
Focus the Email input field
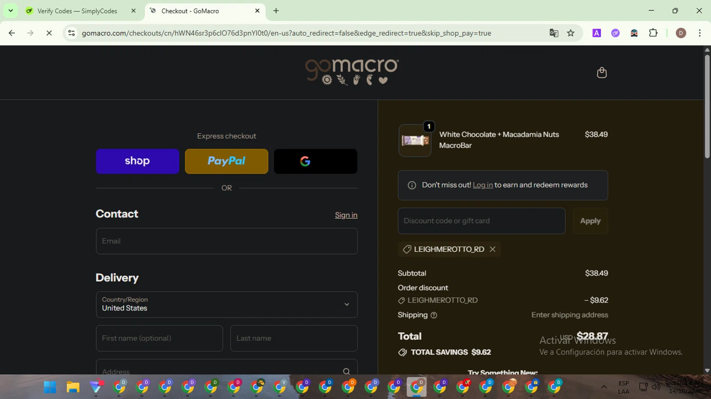227,241
